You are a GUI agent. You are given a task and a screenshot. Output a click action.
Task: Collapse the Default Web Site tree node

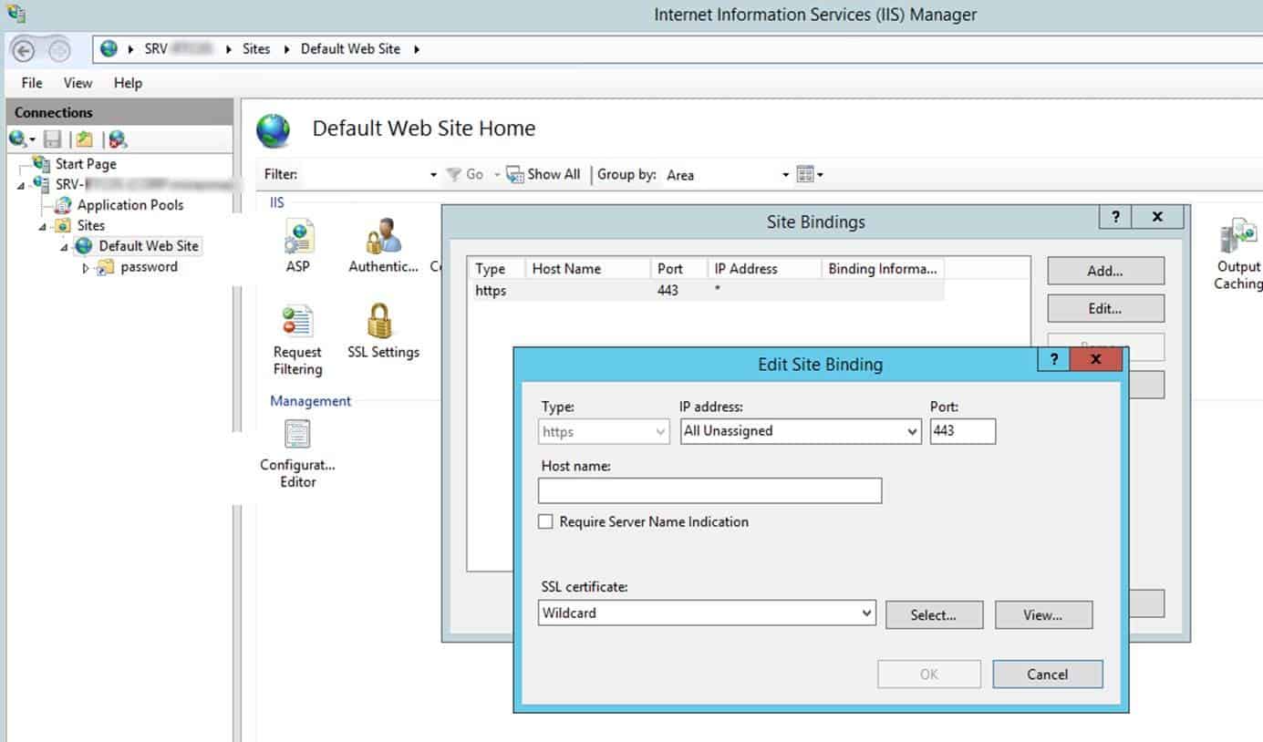point(64,247)
